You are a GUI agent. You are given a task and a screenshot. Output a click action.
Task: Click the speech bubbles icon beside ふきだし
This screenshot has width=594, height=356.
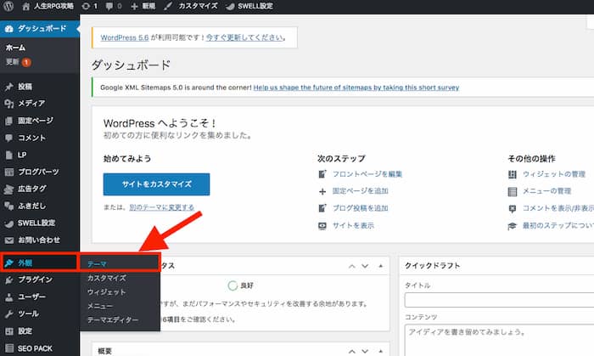click(9, 206)
